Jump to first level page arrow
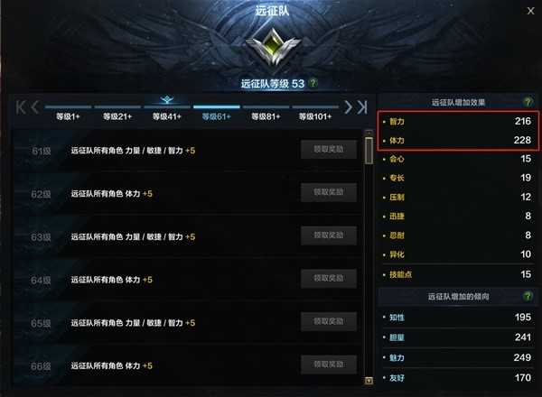Viewport: 542px width, 397px height. pyautogui.click(x=21, y=107)
